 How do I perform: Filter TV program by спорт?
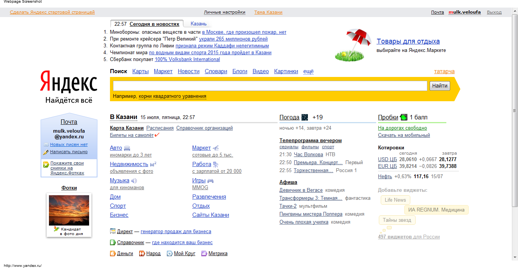coord(328,147)
